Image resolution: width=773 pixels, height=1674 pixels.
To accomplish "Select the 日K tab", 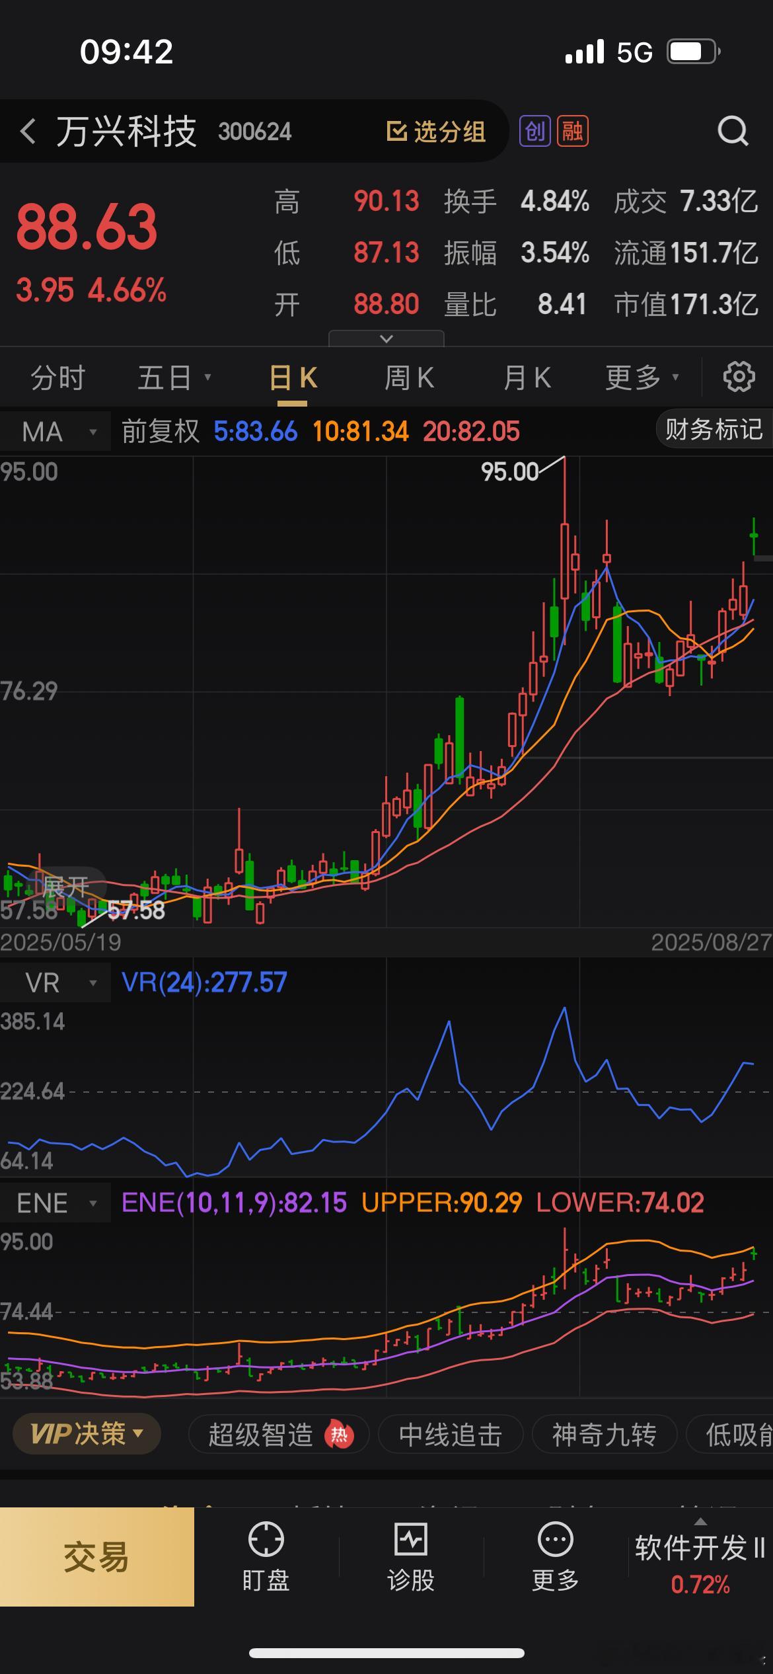I will (293, 379).
